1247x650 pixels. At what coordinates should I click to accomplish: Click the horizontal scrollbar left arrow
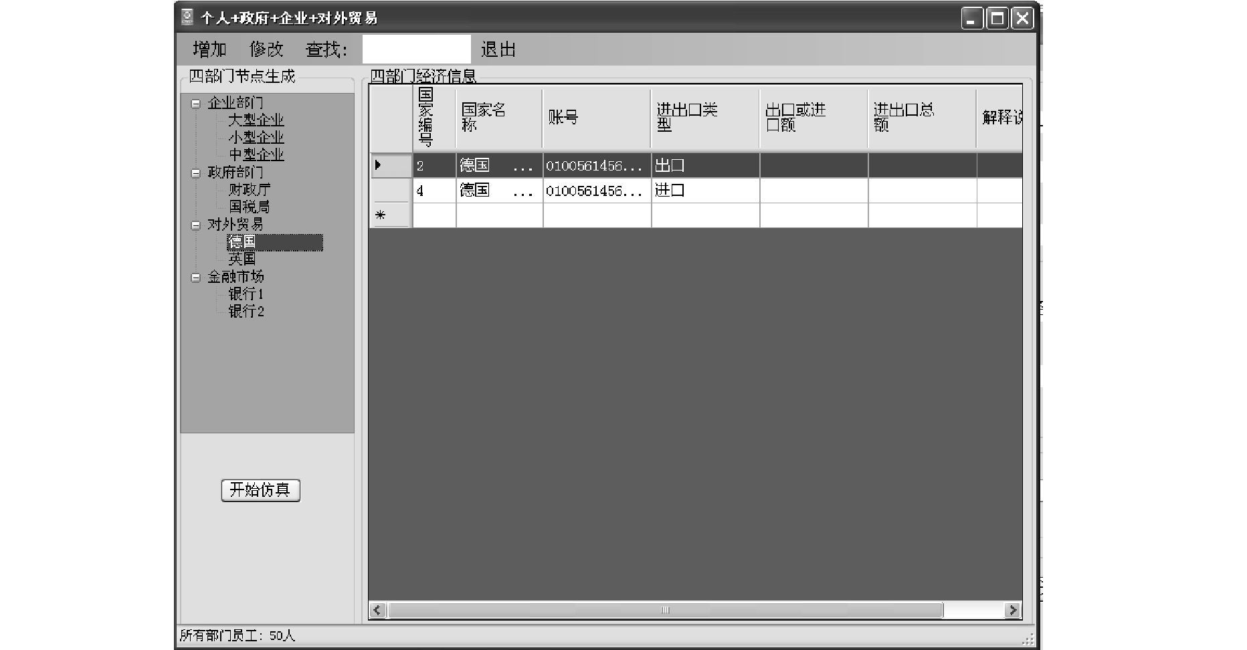pos(377,610)
